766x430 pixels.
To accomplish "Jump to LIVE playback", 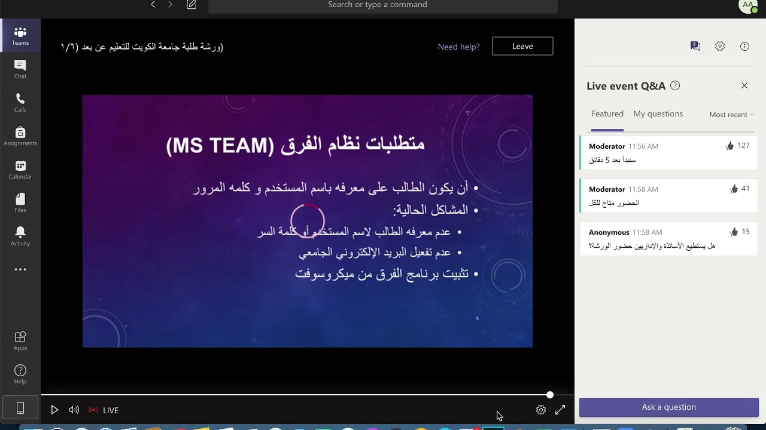I will (x=104, y=410).
